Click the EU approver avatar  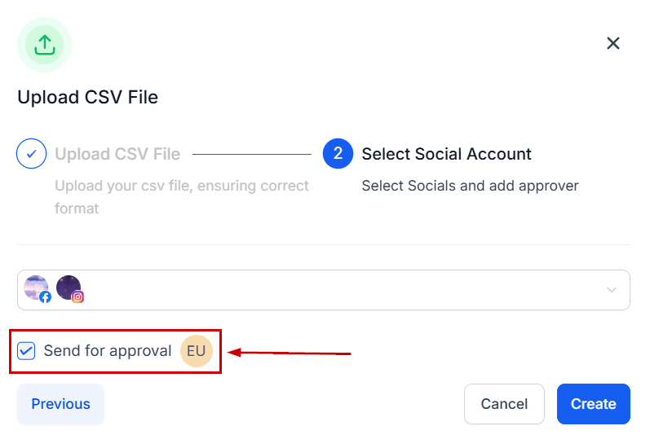click(x=196, y=351)
